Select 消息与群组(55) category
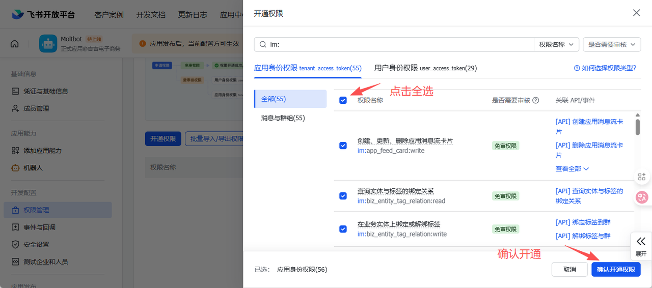 [x=283, y=118]
